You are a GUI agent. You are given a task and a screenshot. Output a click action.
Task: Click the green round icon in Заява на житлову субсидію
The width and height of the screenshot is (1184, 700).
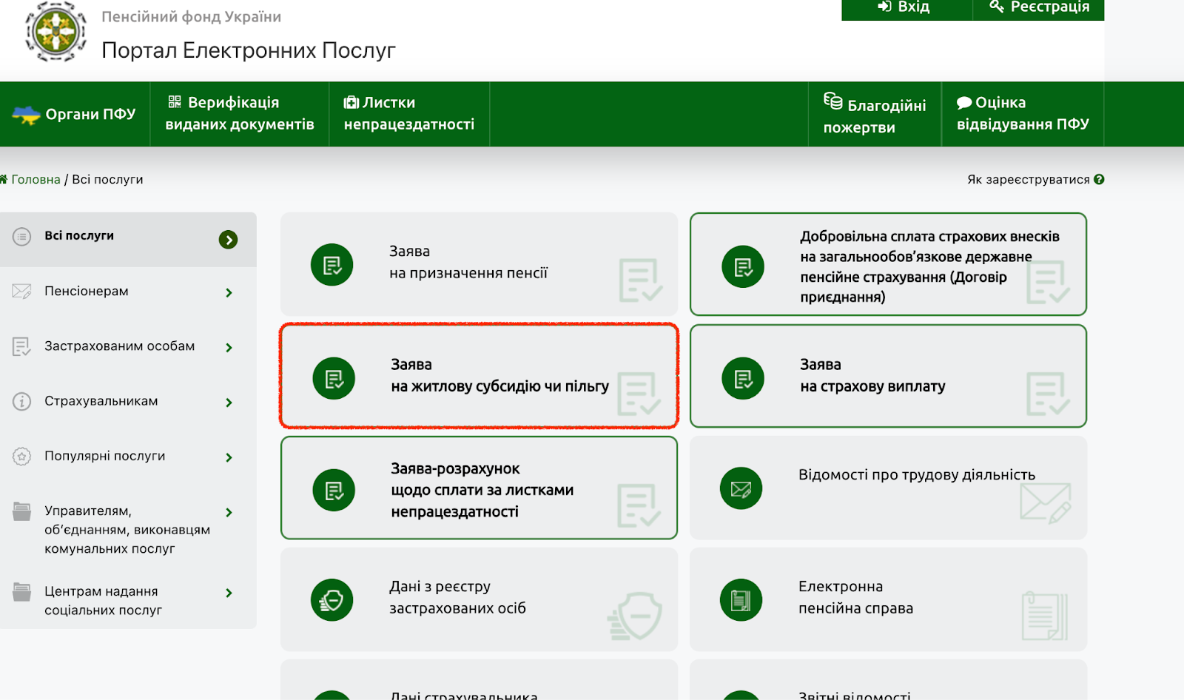(x=334, y=379)
